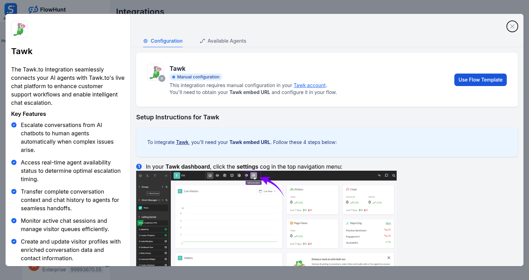
Task: Click the gray X badge on the Tawk integration icon
Action: tap(162, 78)
